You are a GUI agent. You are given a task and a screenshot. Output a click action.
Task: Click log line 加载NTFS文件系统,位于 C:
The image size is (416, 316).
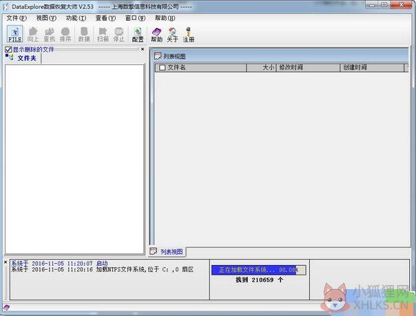pyautogui.click(x=102, y=270)
